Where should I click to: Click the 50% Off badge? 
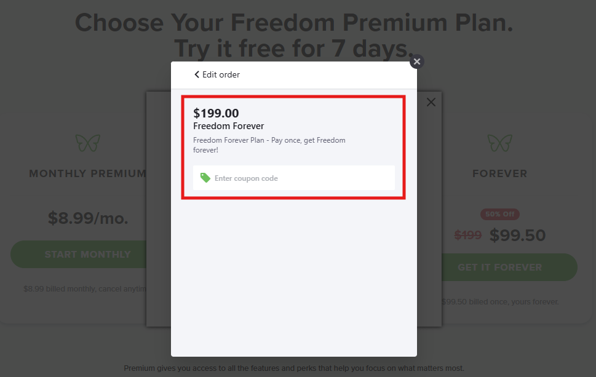pos(499,215)
